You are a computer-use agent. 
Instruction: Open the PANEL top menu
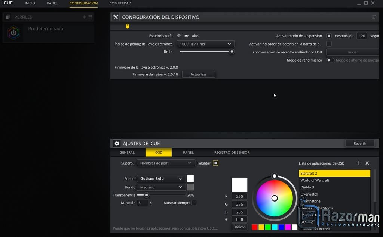point(52,3)
